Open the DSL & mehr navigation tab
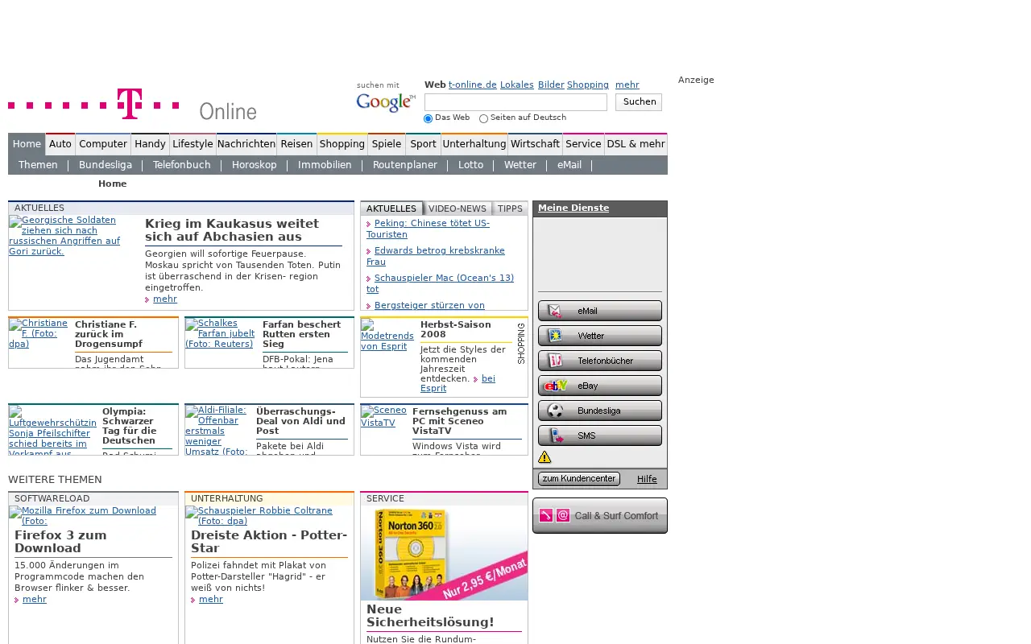This screenshot has height=644, width=1031. coord(636,144)
